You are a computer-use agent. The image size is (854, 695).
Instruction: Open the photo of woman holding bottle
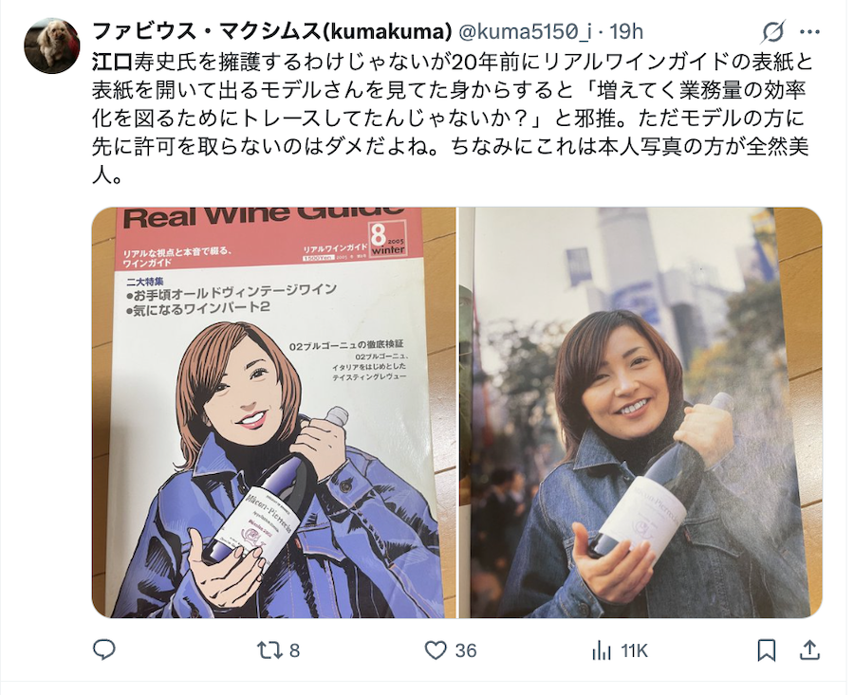[640, 412]
